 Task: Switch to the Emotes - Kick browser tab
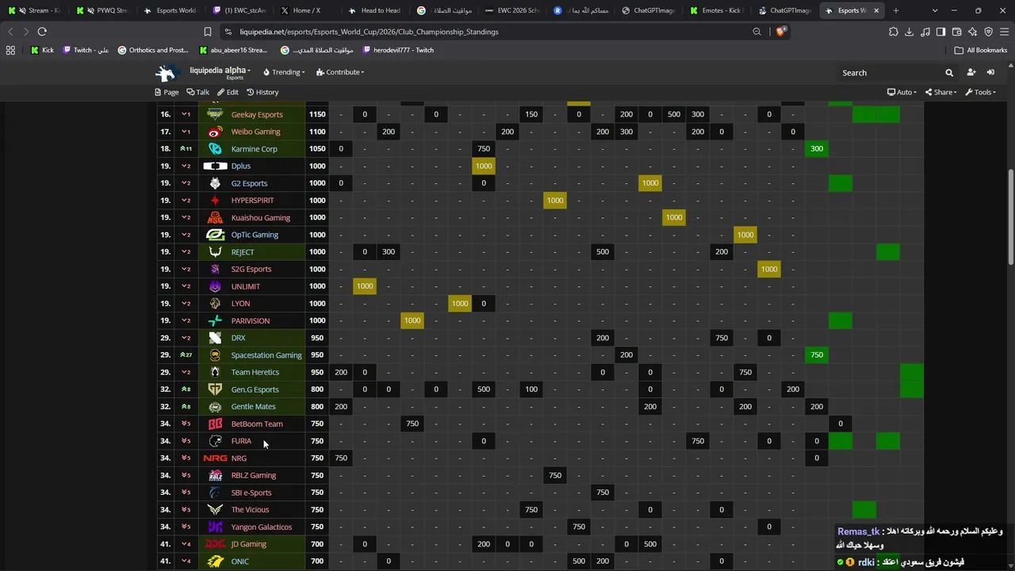click(716, 10)
